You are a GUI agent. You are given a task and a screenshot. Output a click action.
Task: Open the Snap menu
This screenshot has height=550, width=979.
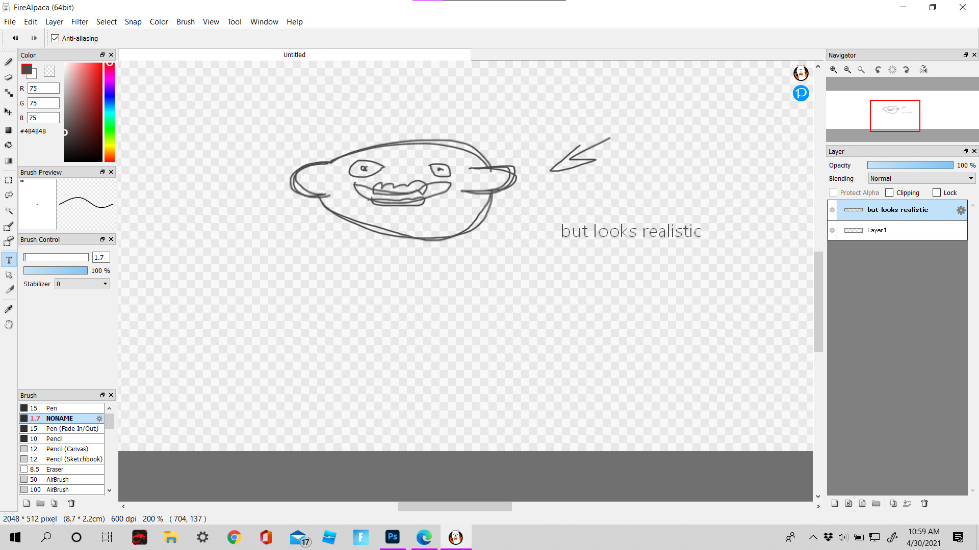[133, 21]
